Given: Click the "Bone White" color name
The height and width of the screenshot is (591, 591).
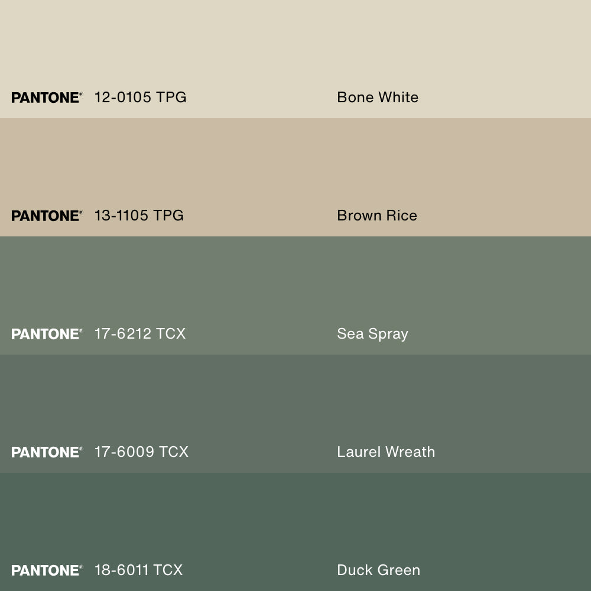Looking at the screenshot, I should tap(378, 98).
